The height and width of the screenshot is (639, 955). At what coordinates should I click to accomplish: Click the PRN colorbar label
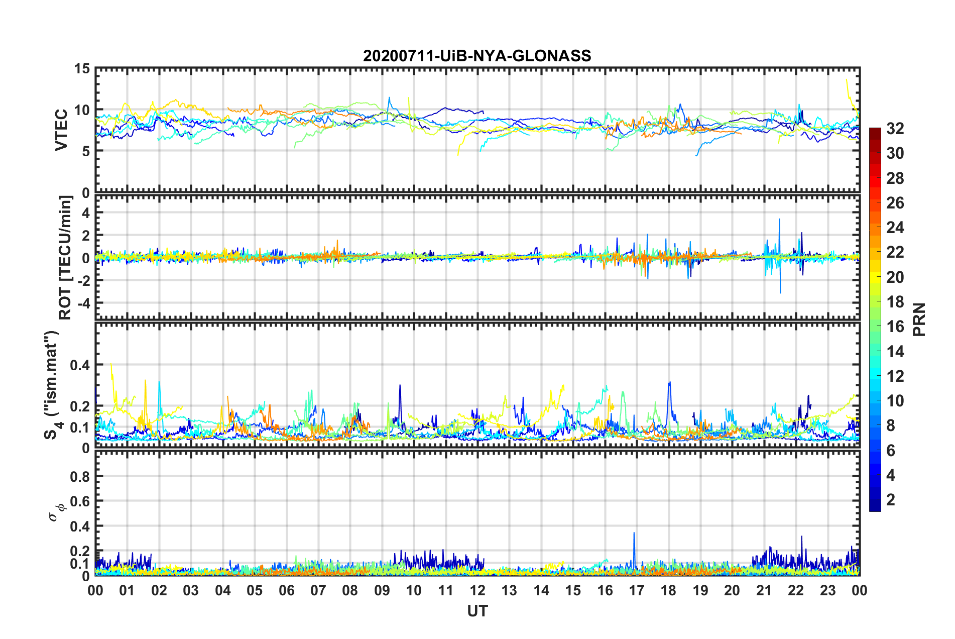(x=919, y=319)
